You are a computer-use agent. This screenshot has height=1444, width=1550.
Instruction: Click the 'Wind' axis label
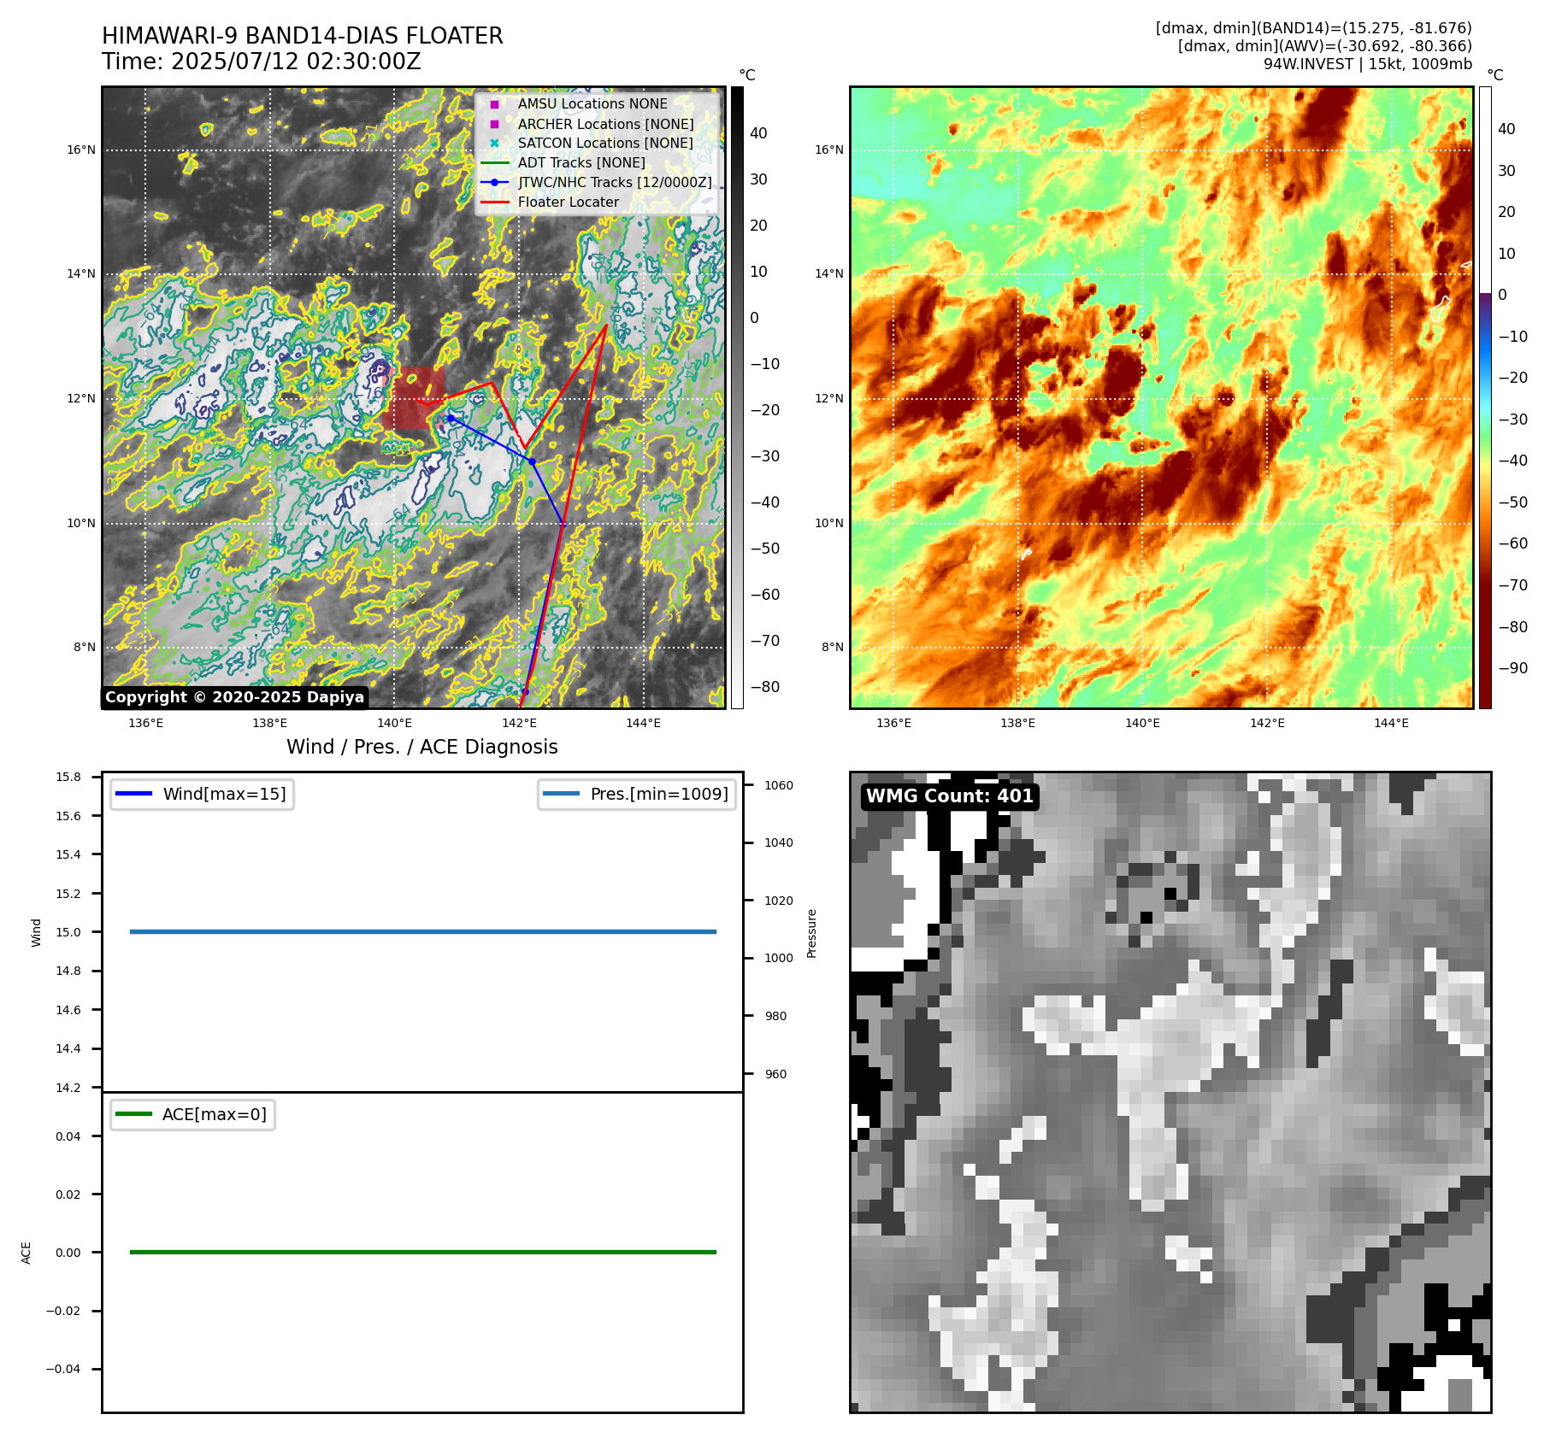(36, 932)
